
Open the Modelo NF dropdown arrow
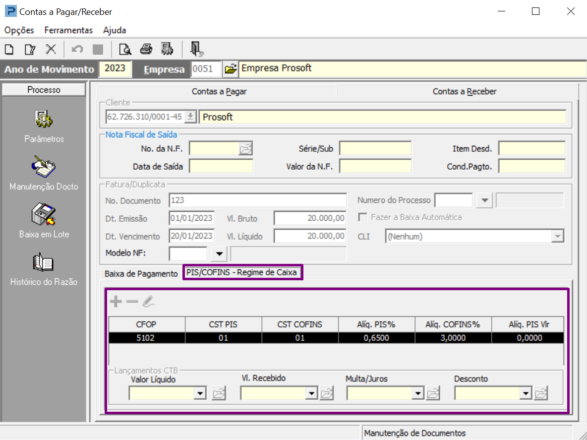click(219, 254)
